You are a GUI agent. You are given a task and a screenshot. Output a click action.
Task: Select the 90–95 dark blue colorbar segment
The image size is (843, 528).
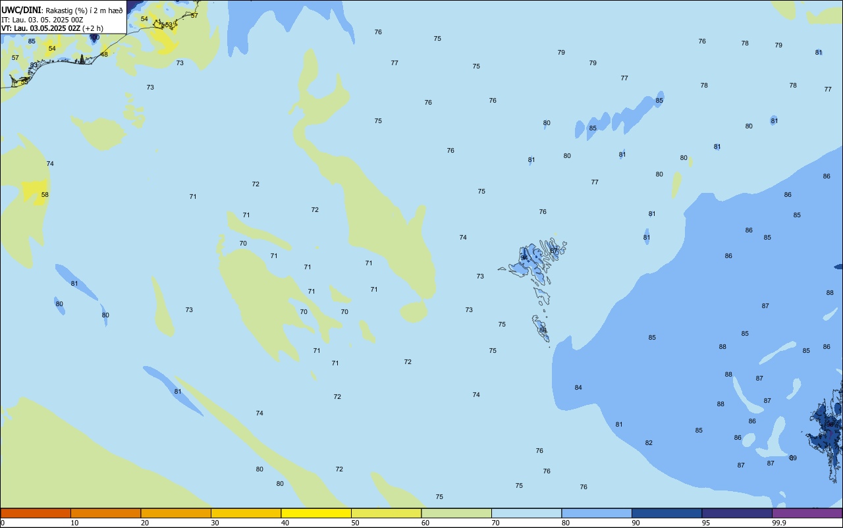[x=666, y=513]
